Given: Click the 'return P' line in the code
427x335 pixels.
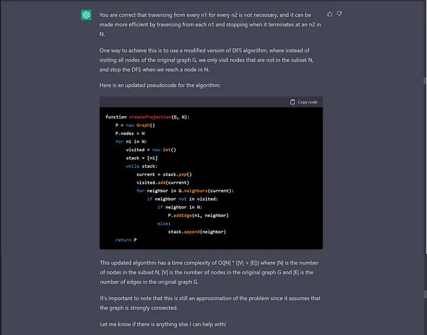Looking at the screenshot, I should (x=126, y=240).
